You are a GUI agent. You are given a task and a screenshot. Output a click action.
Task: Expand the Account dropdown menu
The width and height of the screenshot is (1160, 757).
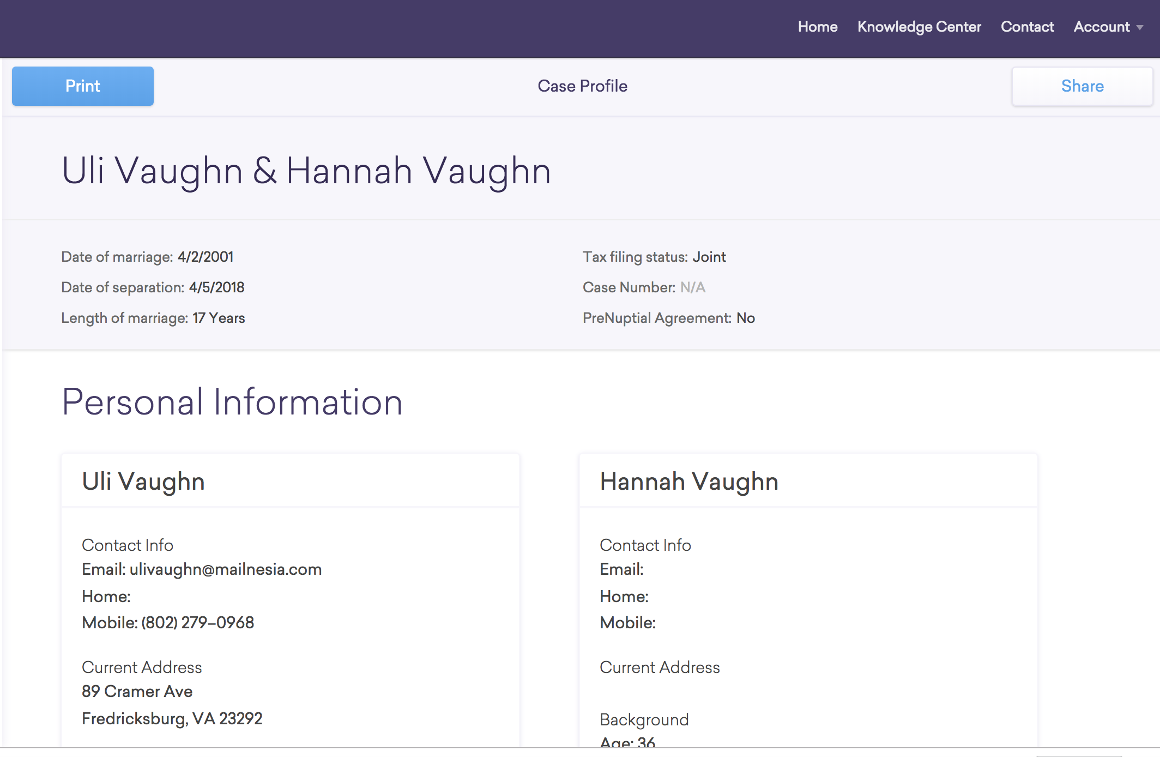pos(1108,27)
